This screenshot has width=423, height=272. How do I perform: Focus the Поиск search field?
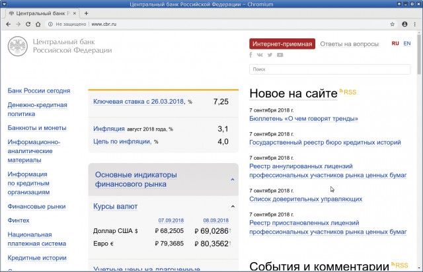(330, 69)
